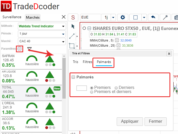
Task: Close the Tris et Filtres dialog
Action: pyautogui.click(x=169, y=54)
